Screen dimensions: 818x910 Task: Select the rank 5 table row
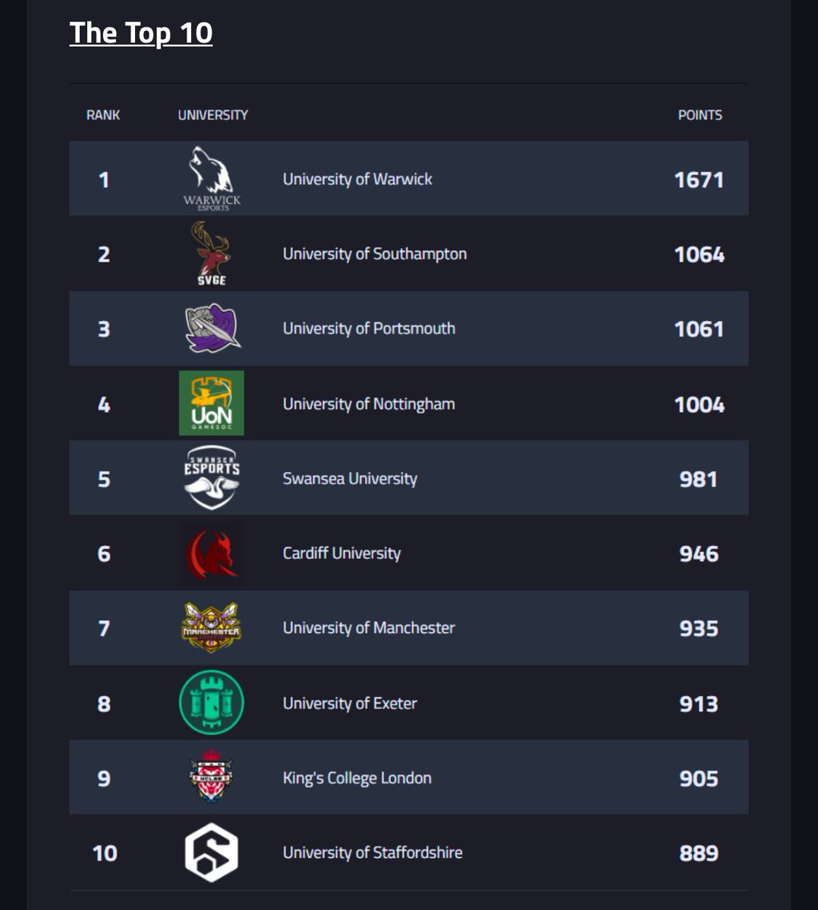point(409,478)
